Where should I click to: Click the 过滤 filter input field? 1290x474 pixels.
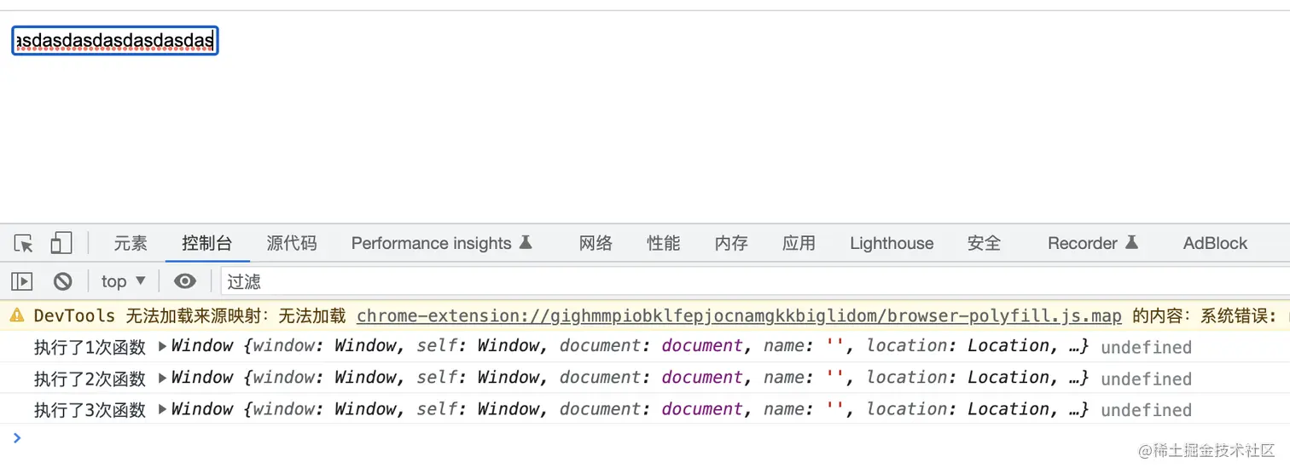751,281
